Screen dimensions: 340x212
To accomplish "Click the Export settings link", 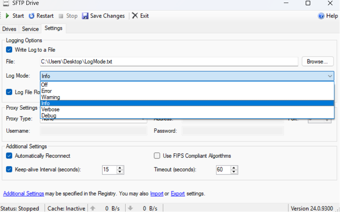I will point(178,194).
